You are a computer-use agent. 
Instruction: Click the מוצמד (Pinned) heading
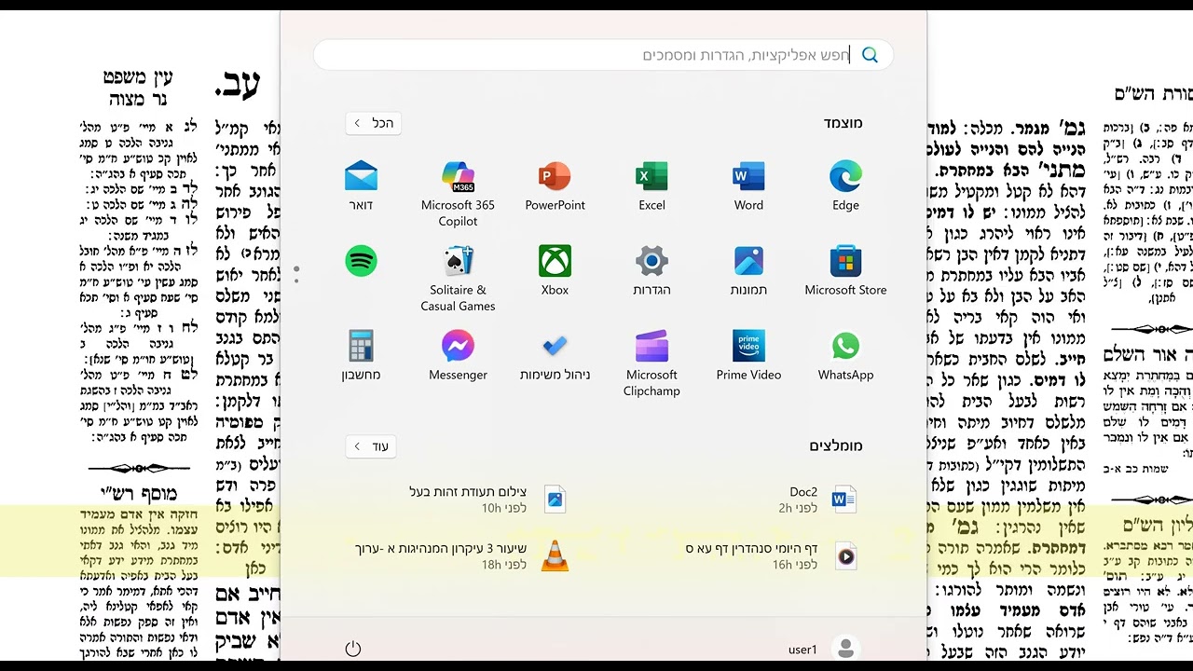pyautogui.click(x=843, y=123)
